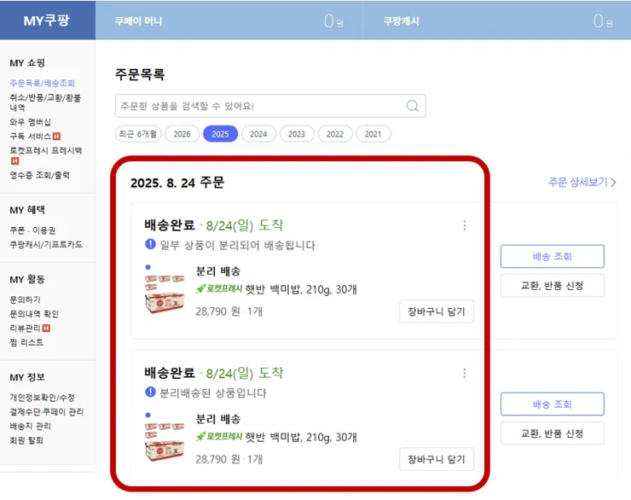631x500 pixels.
Task: Open more options for second delivery card
Action: point(465,373)
